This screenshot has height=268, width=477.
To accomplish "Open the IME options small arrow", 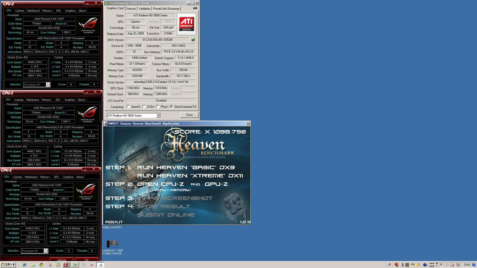I will (x=436, y=266).
